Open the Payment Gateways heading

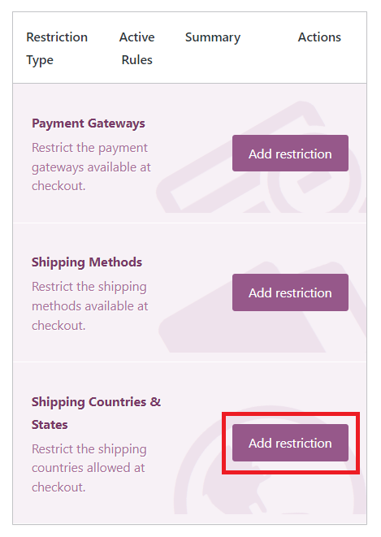click(89, 123)
